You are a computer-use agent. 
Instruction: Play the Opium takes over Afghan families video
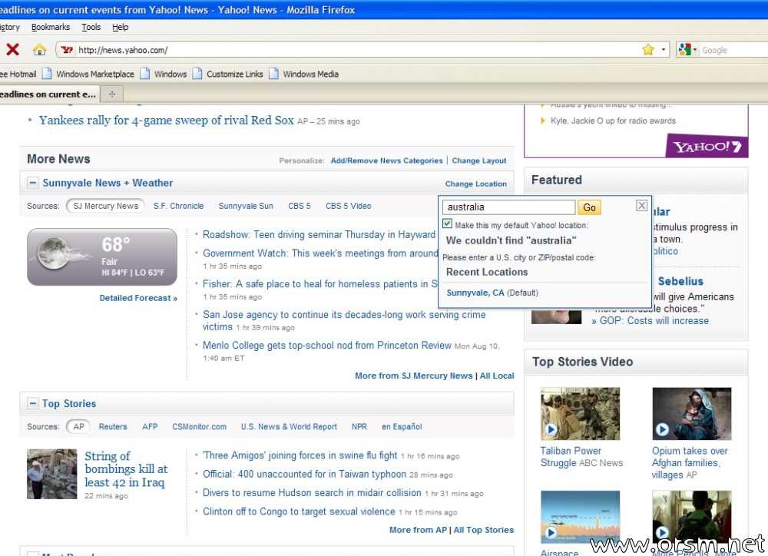tap(662, 429)
